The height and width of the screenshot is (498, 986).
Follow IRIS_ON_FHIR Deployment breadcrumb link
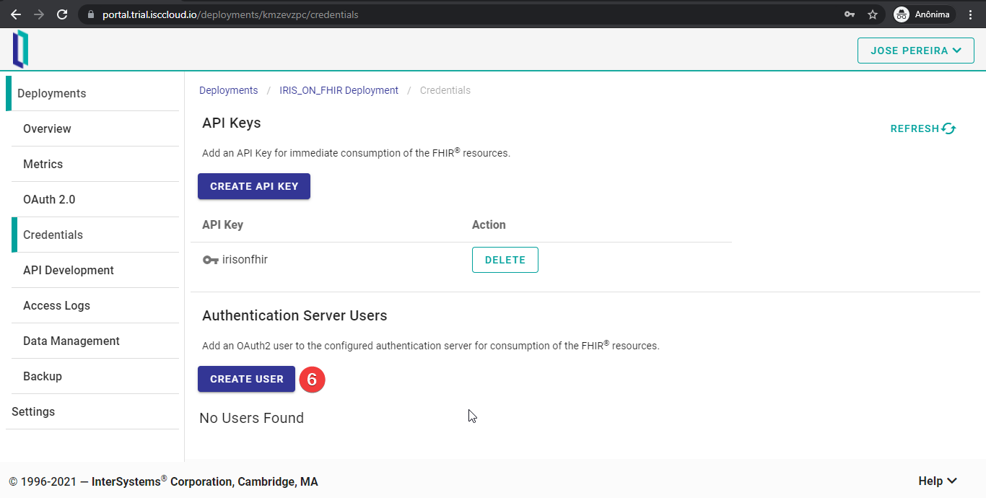tap(339, 90)
